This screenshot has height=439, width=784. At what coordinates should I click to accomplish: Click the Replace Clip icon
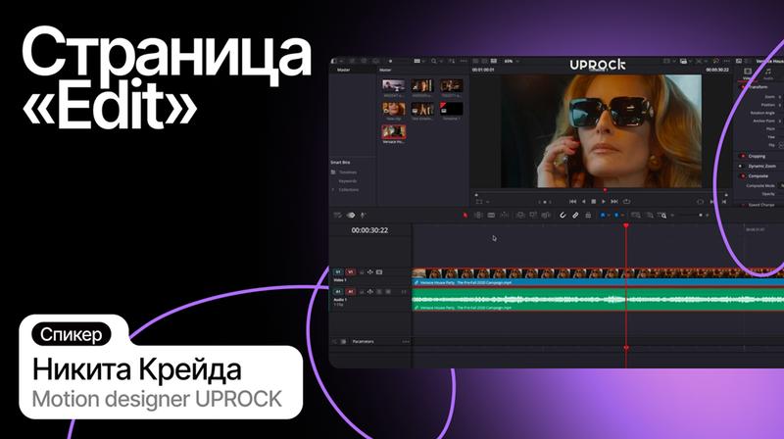point(546,216)
